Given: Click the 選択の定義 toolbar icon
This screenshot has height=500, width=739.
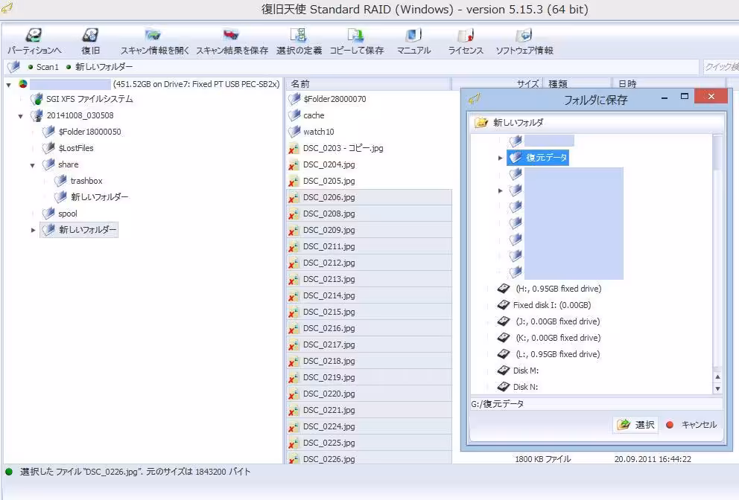Looking at the screenshot, I should point(299,36).
